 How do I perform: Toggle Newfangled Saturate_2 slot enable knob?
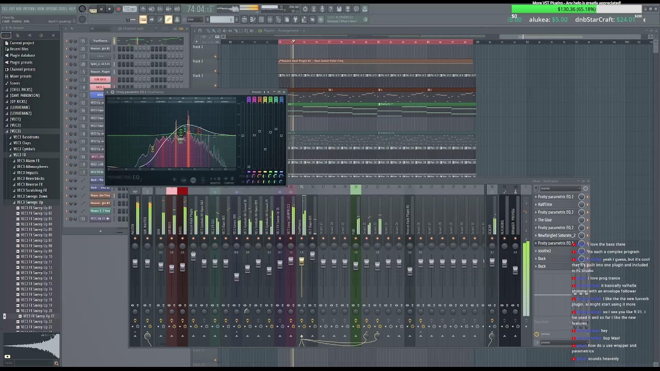582,235
